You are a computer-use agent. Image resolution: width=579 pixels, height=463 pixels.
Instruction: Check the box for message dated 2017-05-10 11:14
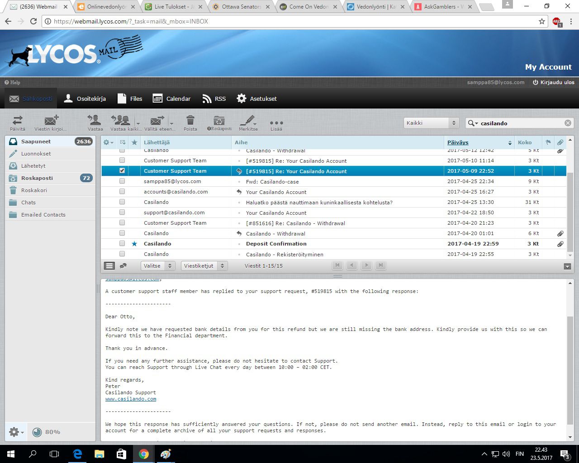point(122,161)
